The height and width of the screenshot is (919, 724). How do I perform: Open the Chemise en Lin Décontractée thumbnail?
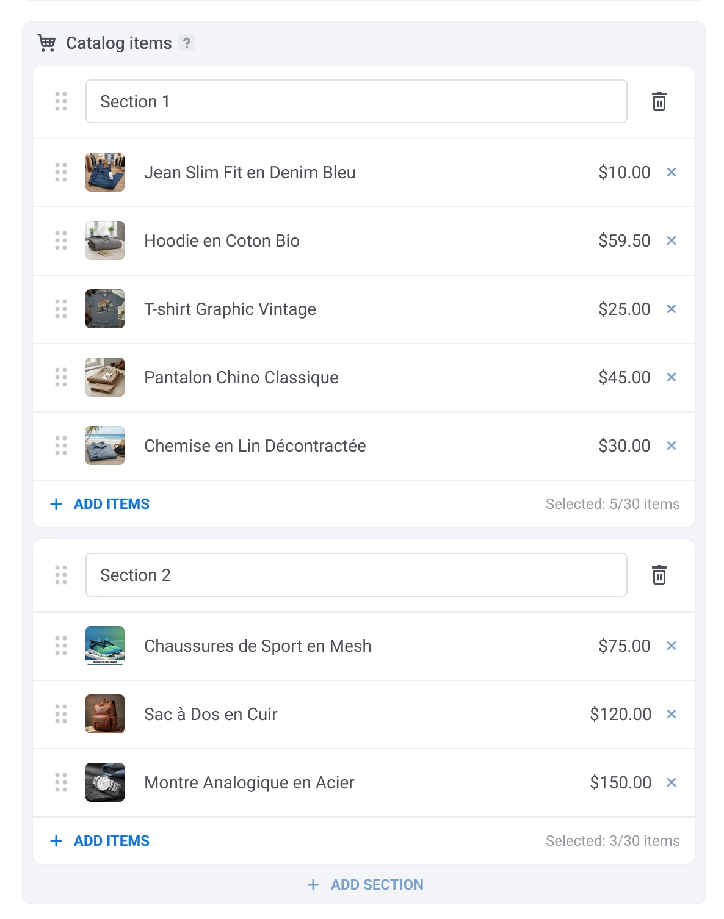click(x=105, y=445)
